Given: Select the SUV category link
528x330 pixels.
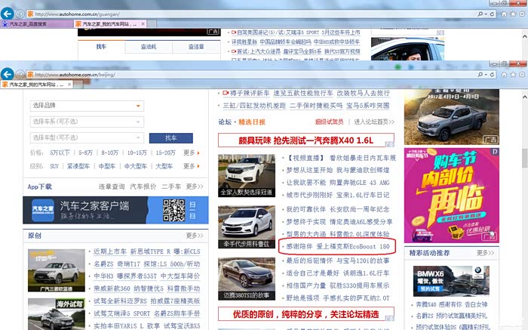Looking at the screenshot, I should [x=54, y=166].
